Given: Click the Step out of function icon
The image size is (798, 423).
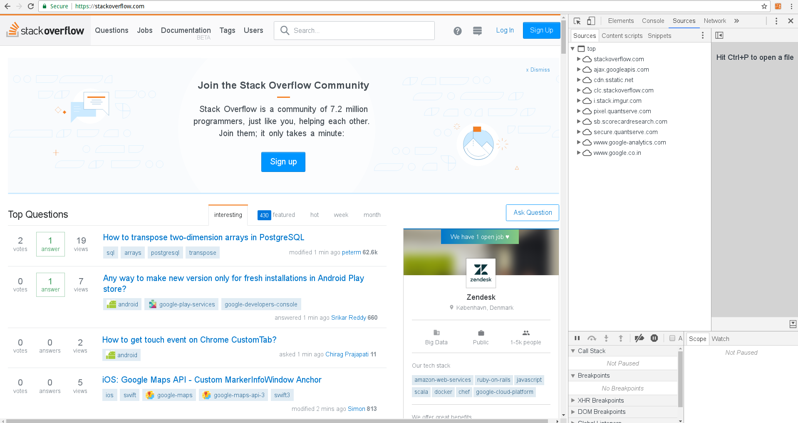Looking at the screenshot, I should (621, 338).
